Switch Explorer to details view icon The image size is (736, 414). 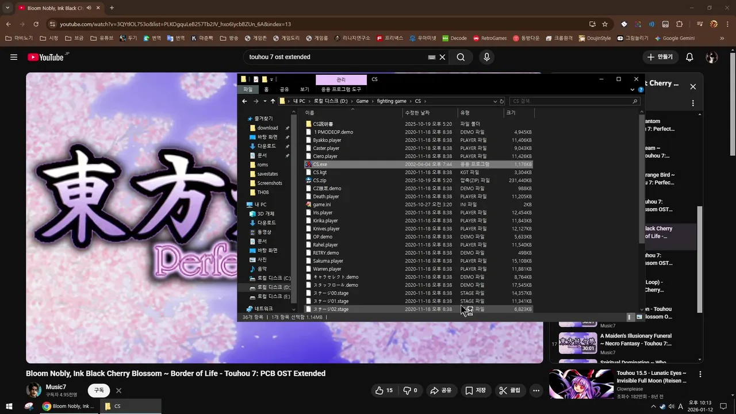[631, 317]
